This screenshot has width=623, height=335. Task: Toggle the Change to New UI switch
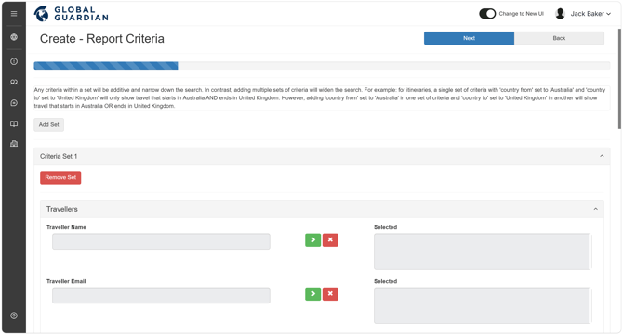487,14
